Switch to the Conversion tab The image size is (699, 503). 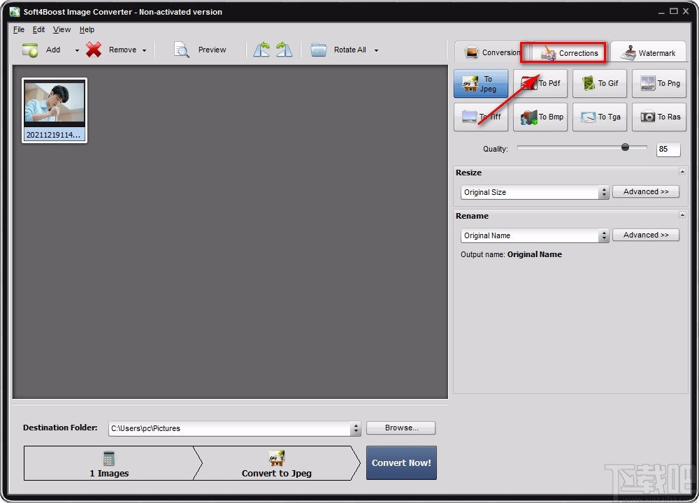[492, 52]
